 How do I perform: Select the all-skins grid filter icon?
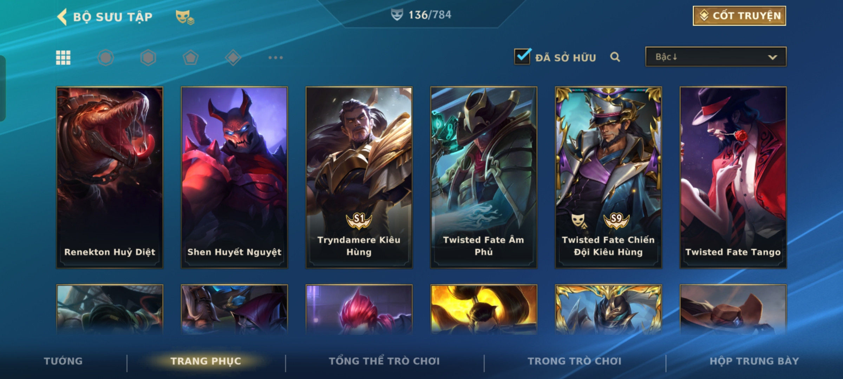63,58
